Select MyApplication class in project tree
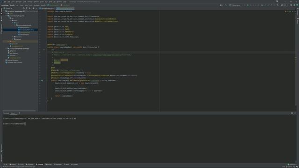Image resolution: width=299 pixels, height=168 pixels. pyautogui.click(x=24, y=28)
